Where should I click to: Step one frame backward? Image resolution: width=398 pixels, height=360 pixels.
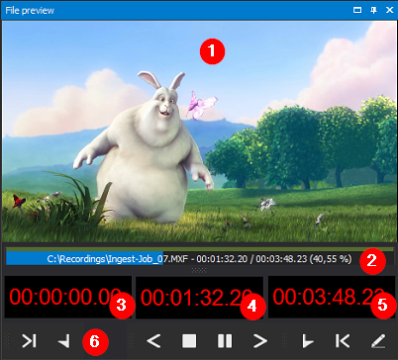(153, 341)
